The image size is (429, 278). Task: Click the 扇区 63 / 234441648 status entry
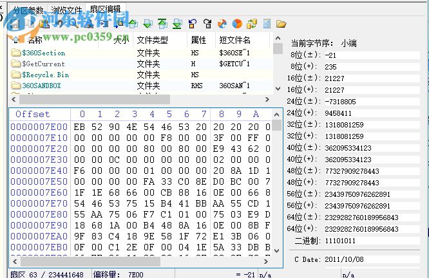[x=47, y=274]
